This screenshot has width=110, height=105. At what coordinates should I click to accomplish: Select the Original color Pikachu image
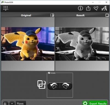(x=28, y=44)
